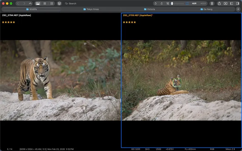
Task: Switch to the Wildlife tab
Action: pyautogui.click(x=31, y=9)
